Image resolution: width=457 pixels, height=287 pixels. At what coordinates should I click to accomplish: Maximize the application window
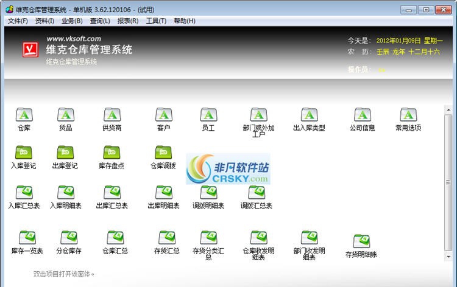tap(426, 10)
